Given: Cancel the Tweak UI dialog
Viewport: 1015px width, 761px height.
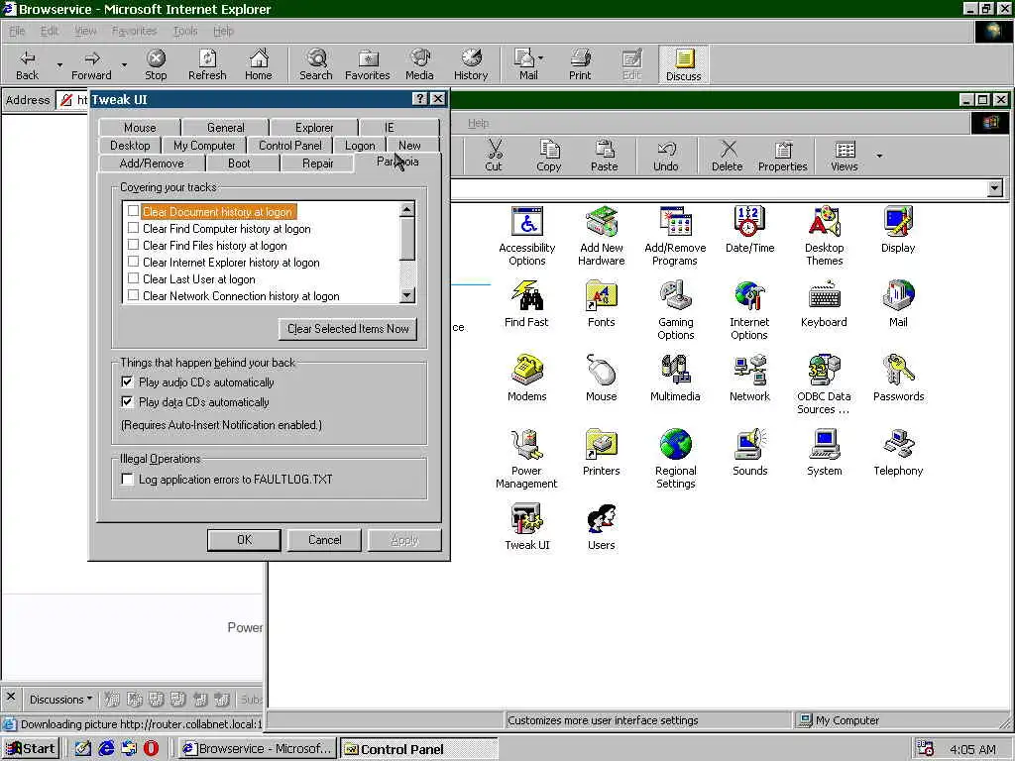Looking at the screenshot, I should (324, 540).
